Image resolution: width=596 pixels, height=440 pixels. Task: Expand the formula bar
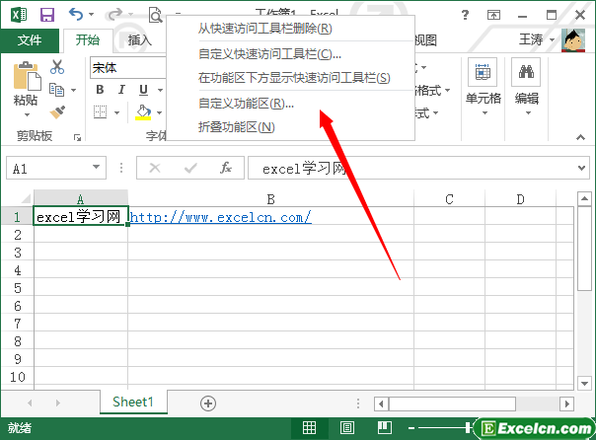point(581,168)
